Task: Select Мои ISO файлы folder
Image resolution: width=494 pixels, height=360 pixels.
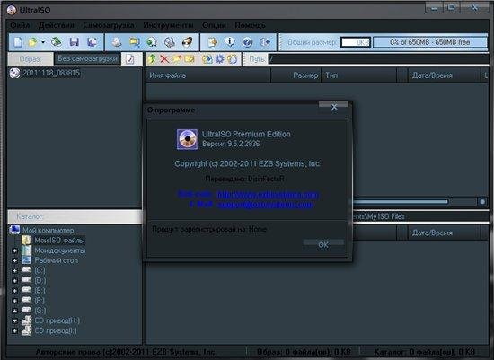Action: 59,241
